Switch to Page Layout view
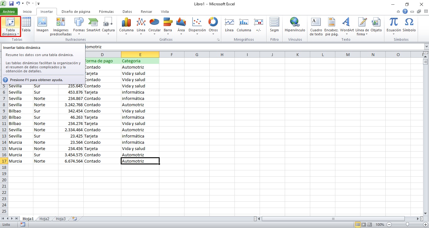Screen dimensions: 429x228 point(363,225)
